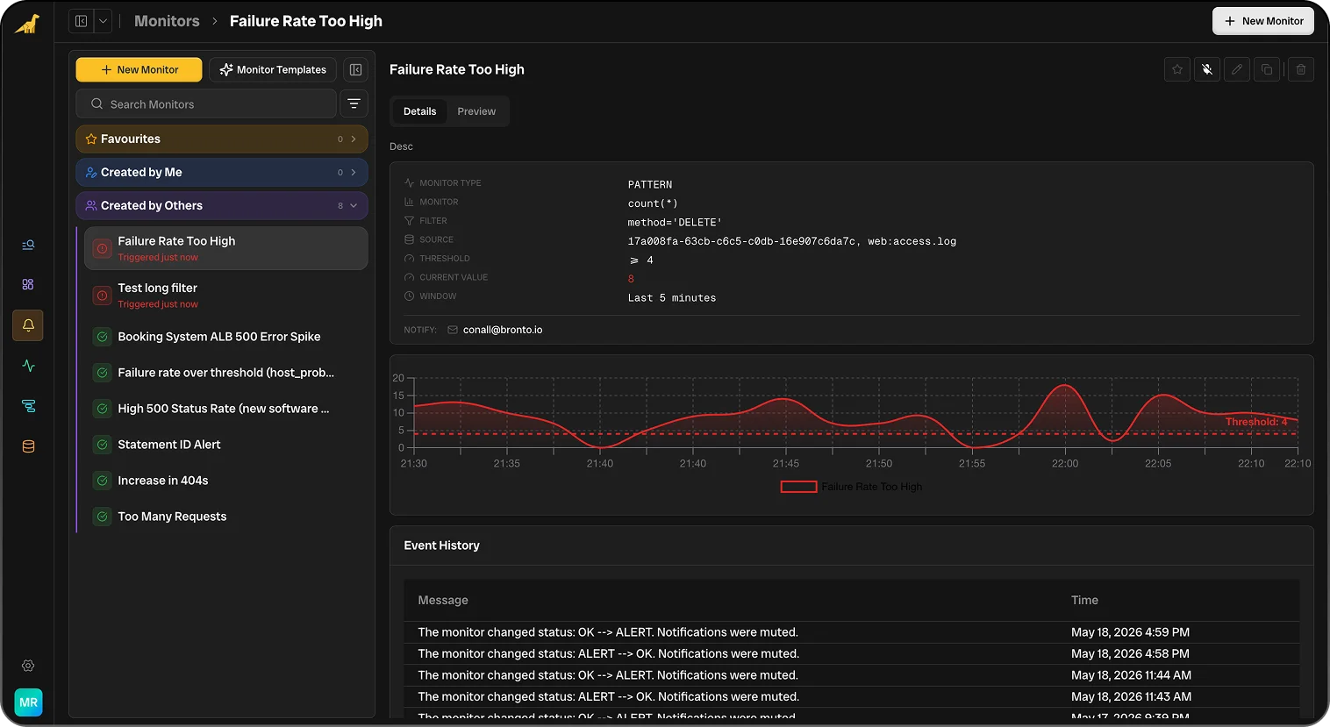The height and width of the screenshot is (727, 1330).
Task: Select event row dated May 18, 2026 4:59 PM
Action: coord(851,632)
